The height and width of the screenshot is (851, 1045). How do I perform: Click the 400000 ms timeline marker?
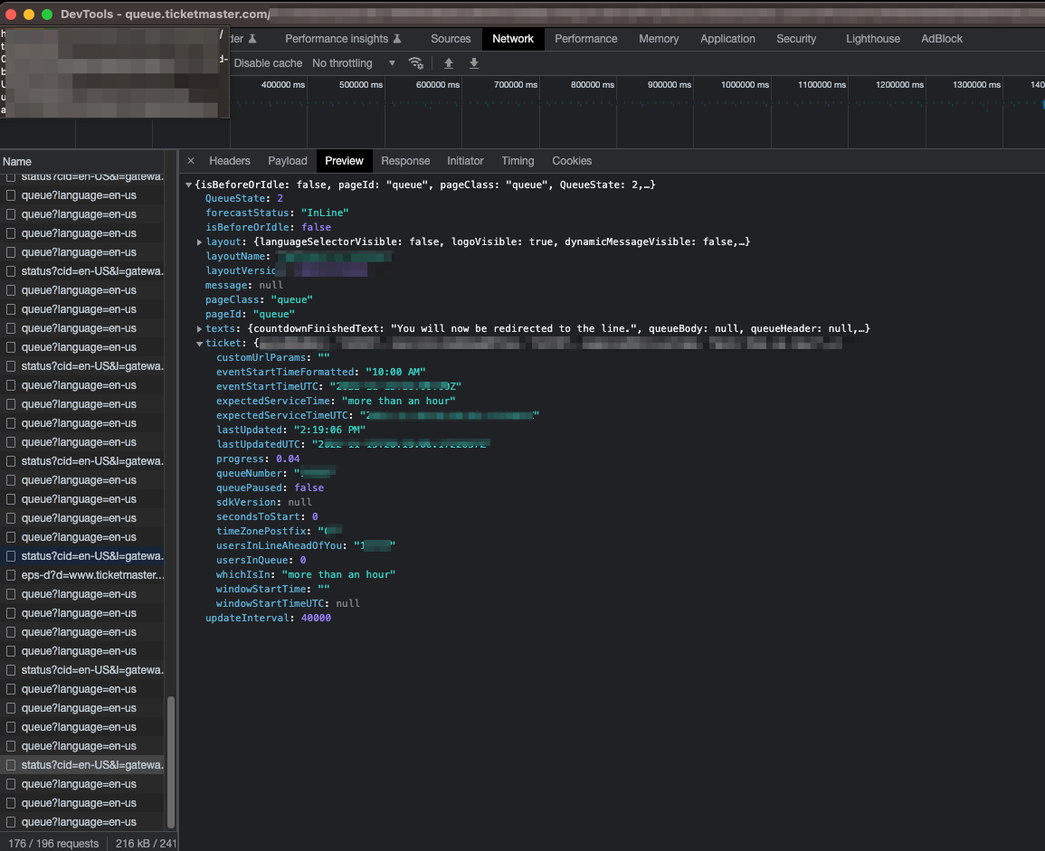coord(283,85)
